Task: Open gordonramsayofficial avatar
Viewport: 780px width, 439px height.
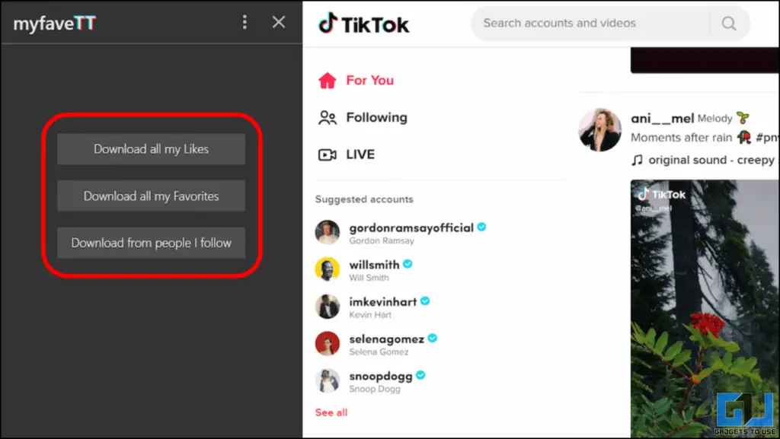Action: [x=328, y=232]
